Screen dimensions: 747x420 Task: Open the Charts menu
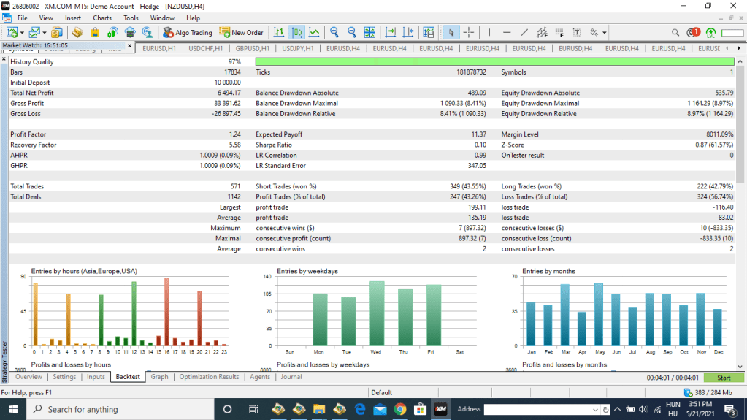(102, 18)
